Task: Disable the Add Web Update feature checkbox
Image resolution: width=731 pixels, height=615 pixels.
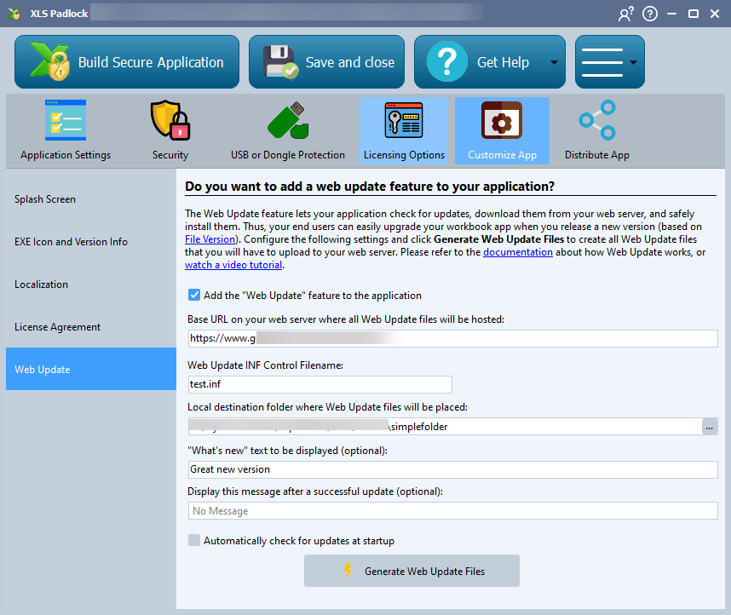Action: tap(194, 296)
